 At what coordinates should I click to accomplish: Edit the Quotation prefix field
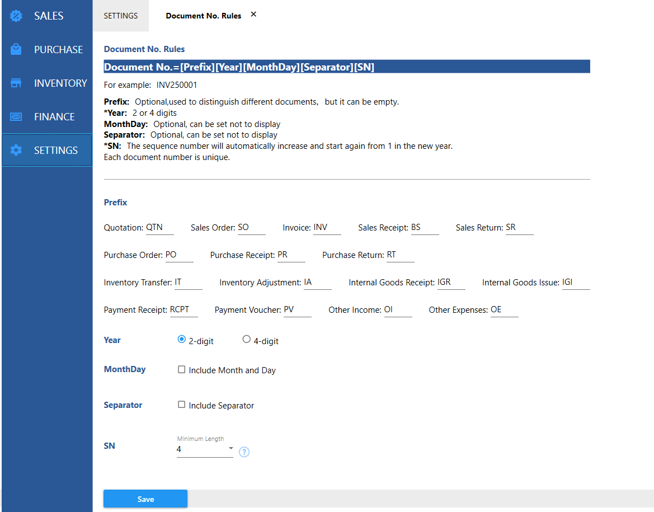coord(159,228)
